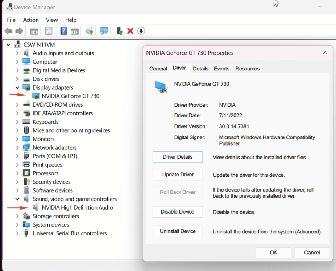Click the Update device driver gear icon

click(x=90, y=31)
